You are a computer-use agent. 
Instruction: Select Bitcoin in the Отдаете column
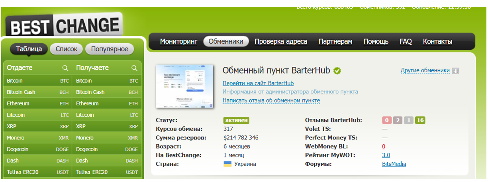pyautogui.click(x=37, y=81)
